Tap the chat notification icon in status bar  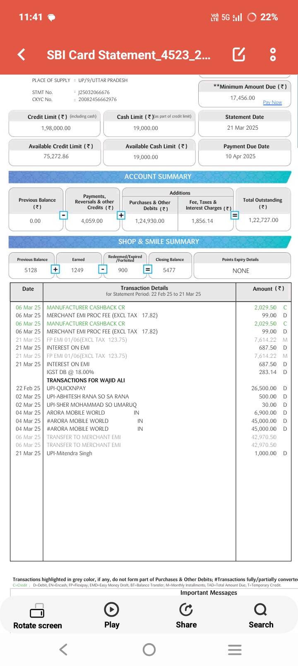coord(52,17)
